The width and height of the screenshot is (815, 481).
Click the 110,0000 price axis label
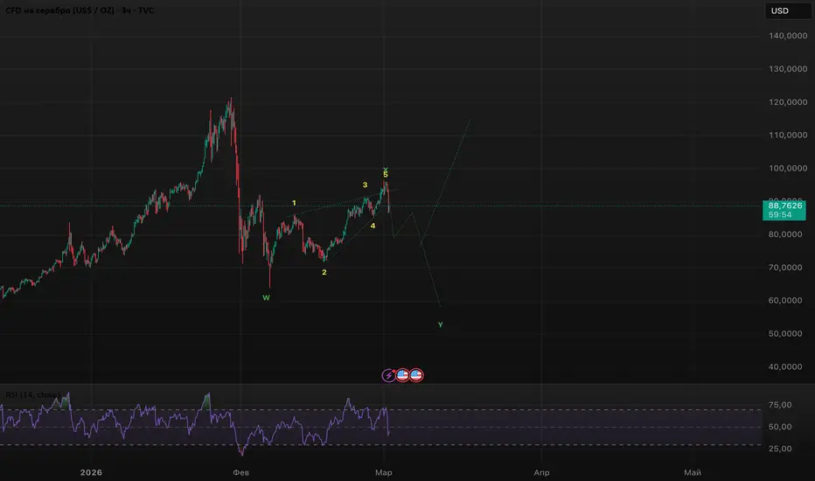(x=788, y=136)
